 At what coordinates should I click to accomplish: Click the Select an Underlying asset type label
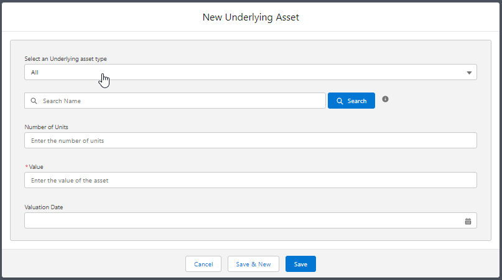tap(66, 59)
